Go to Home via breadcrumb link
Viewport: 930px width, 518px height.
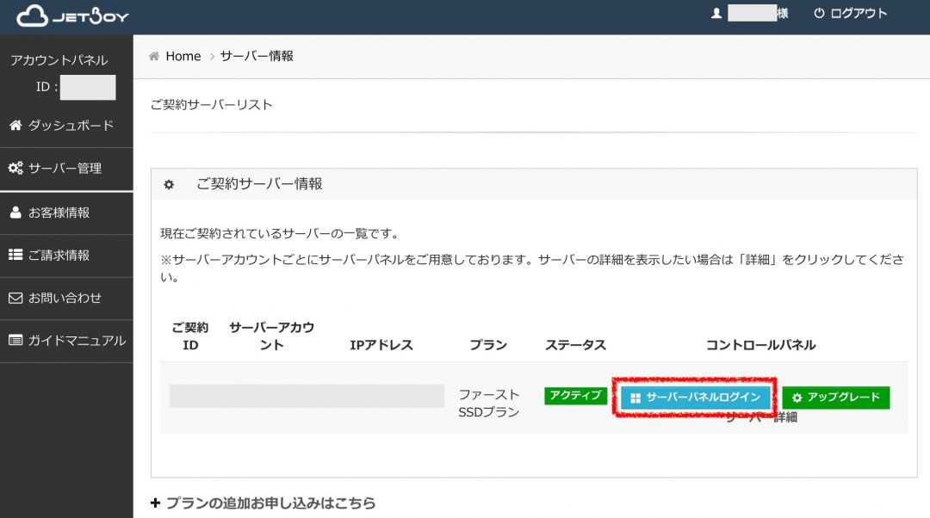click(183, 56)
